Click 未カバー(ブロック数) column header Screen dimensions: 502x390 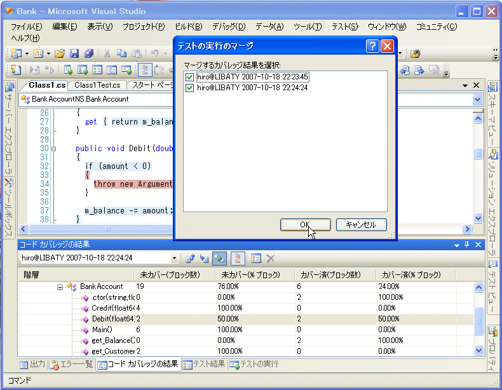[175, 274]
